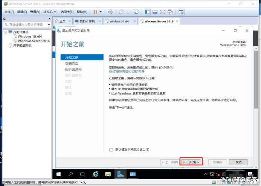The height and width of the screenshot is (186, 261).
Task: Open the 选项卡(T) menu
Action: 67,12
